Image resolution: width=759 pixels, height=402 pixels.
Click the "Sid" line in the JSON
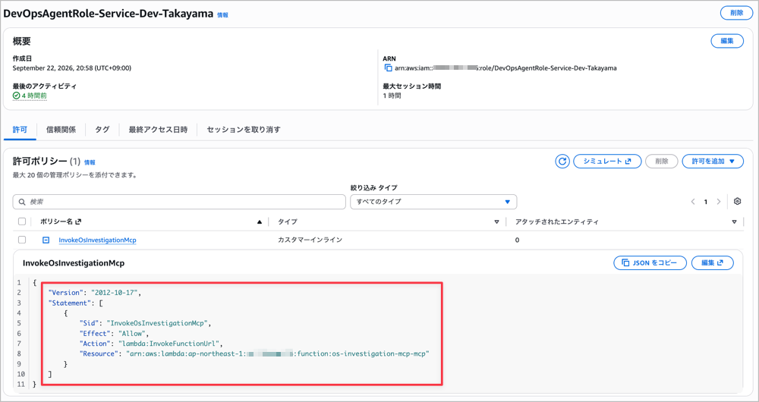145,323
